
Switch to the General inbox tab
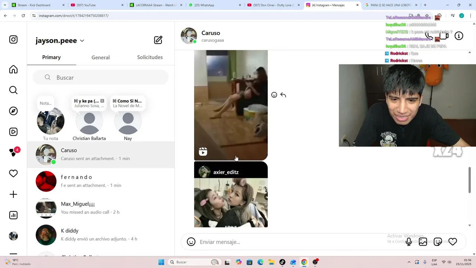(x=100, y=57)
